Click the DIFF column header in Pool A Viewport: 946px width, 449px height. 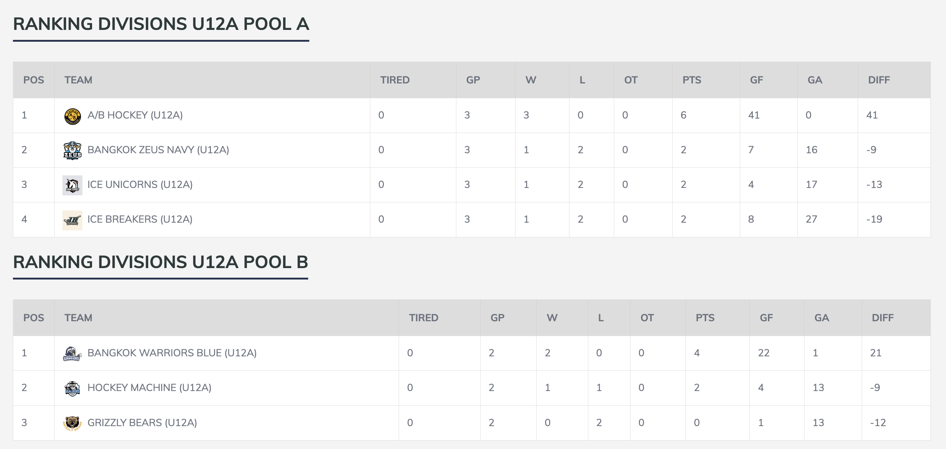[879, 80]
